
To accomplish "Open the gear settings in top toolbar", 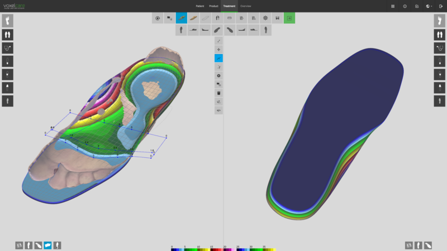I will point(265,18).
